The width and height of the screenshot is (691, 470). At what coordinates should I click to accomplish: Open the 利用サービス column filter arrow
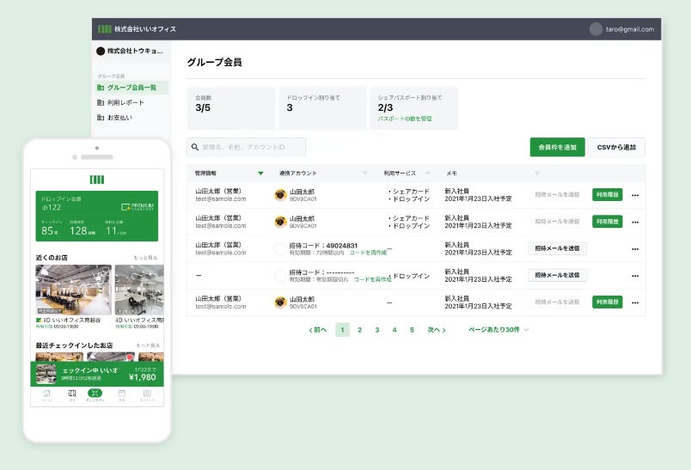(x=427, y=173)
